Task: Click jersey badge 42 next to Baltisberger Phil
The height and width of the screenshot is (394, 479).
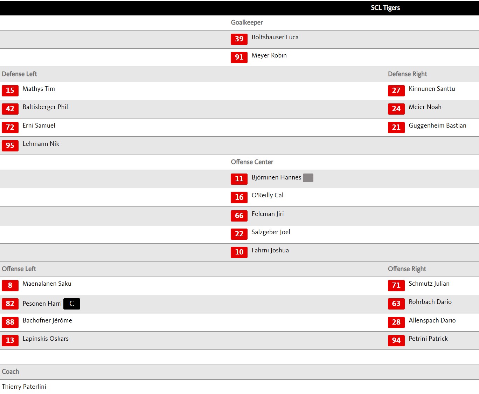Action: pyautogui.click(x=10, y=109)
